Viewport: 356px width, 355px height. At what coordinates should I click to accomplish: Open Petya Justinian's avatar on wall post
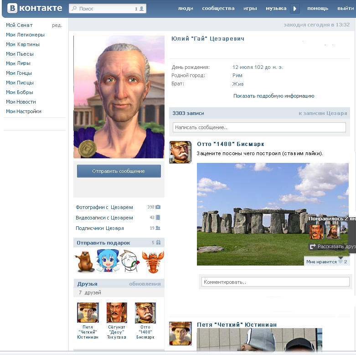point(180,334)
